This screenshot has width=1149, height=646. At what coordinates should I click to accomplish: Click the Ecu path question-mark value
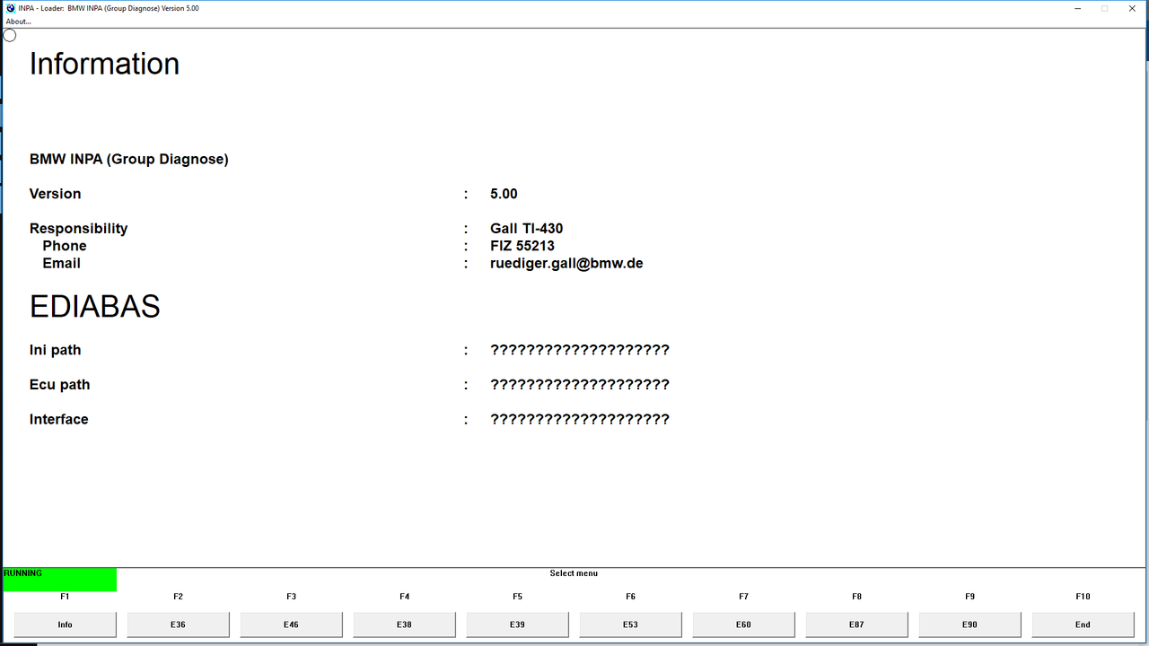[x=580, y=385]
